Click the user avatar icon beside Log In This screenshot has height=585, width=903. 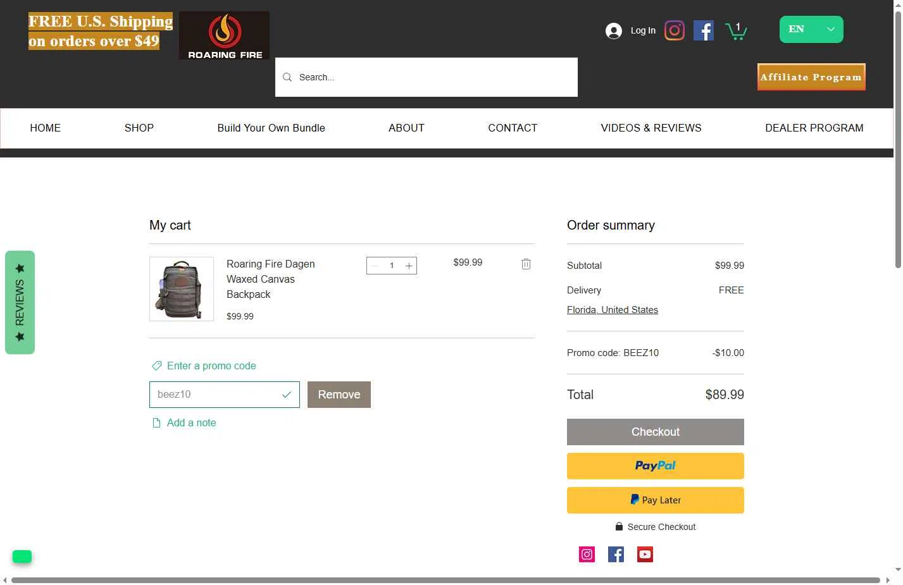614,31
